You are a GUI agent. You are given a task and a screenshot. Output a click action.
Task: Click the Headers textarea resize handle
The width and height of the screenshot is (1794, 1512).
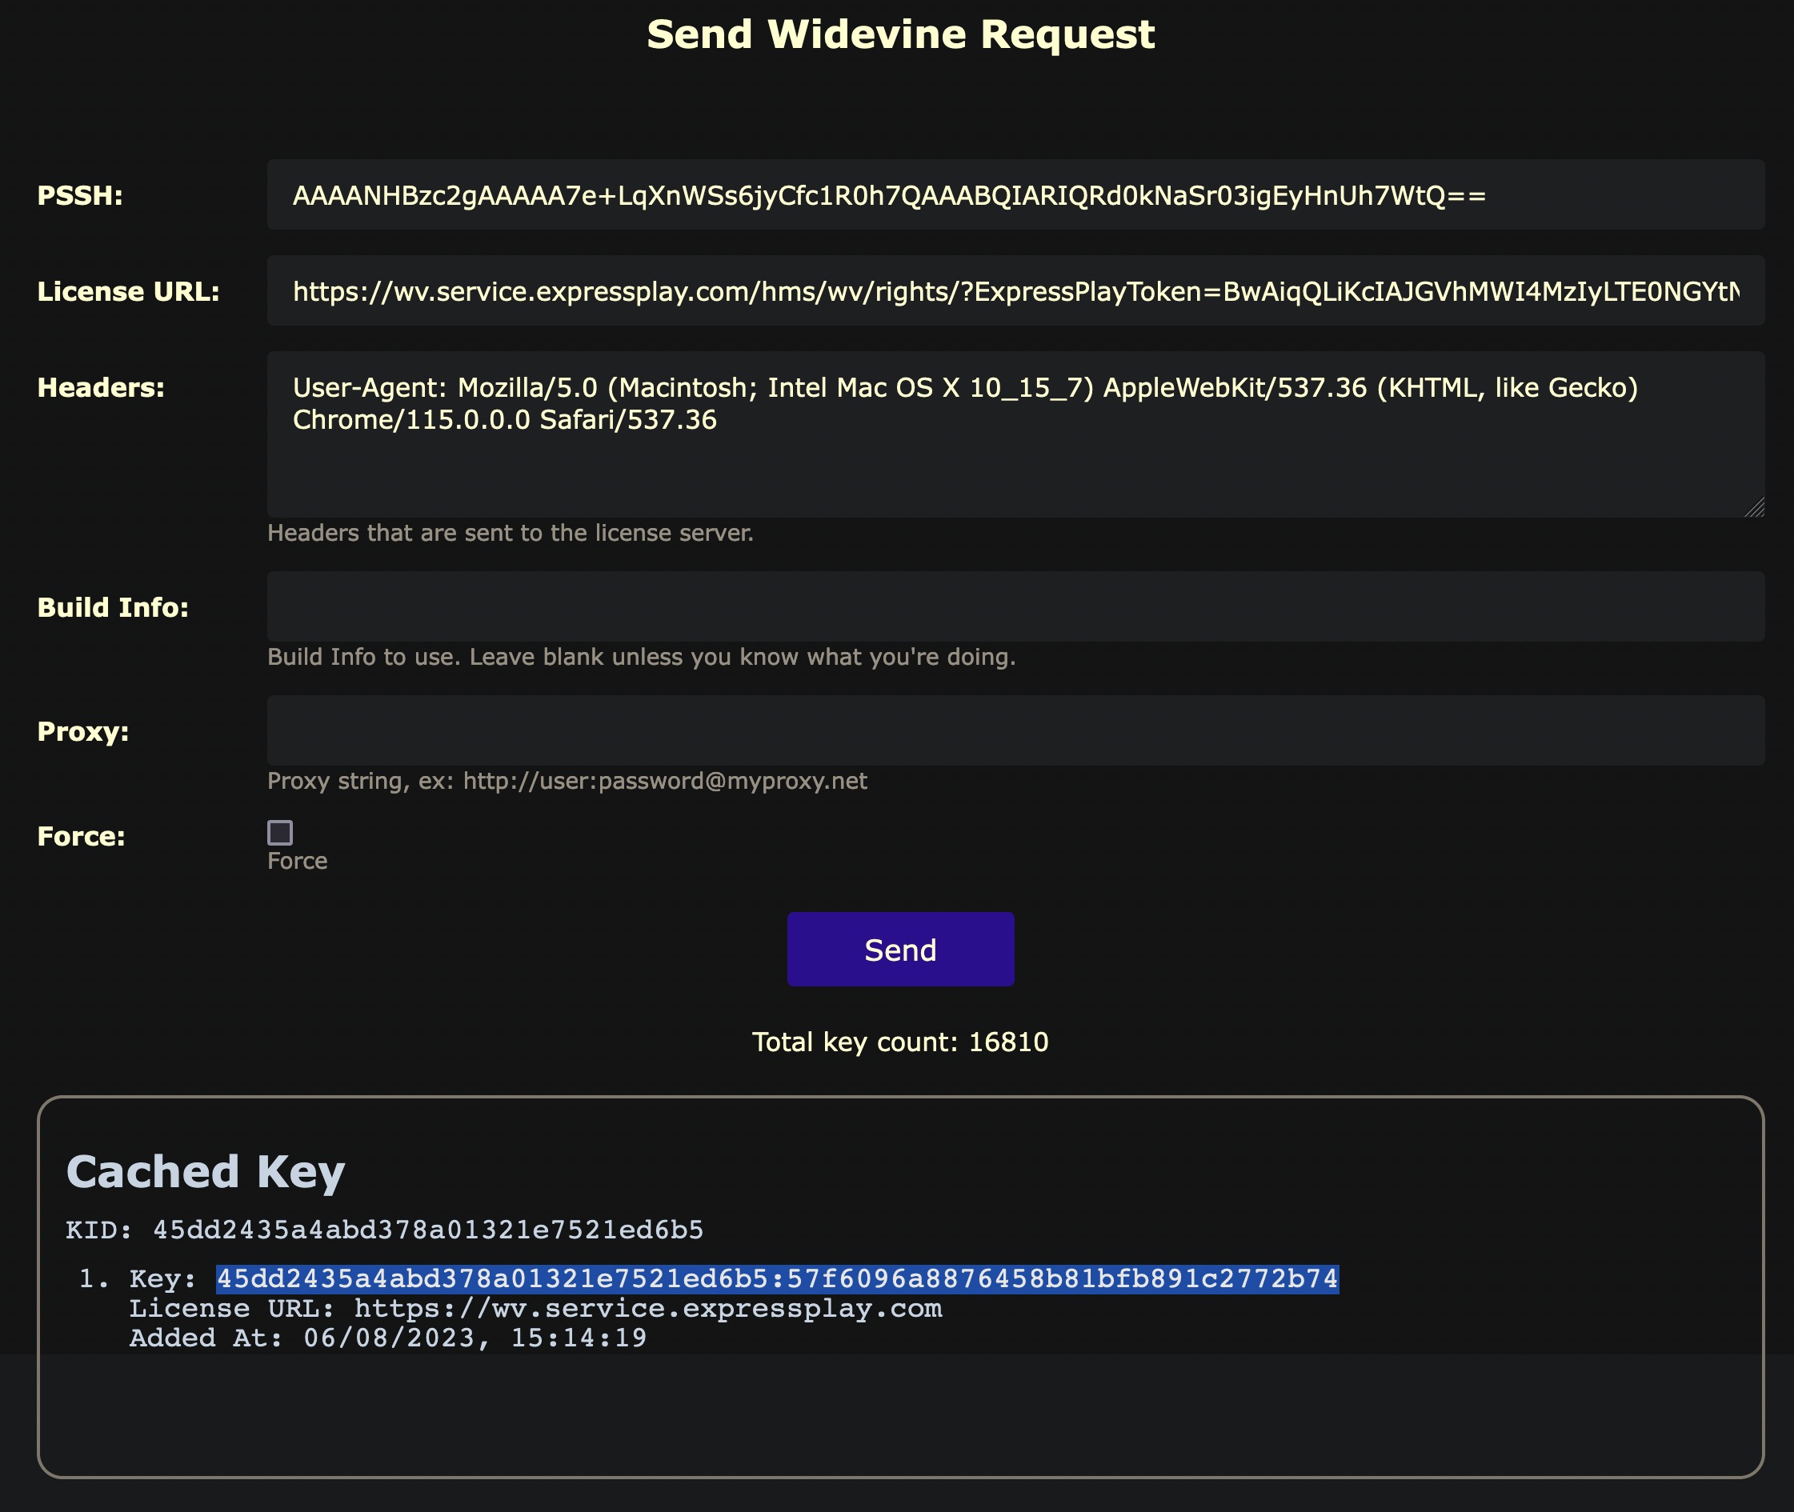click(x=1754, y=507)
